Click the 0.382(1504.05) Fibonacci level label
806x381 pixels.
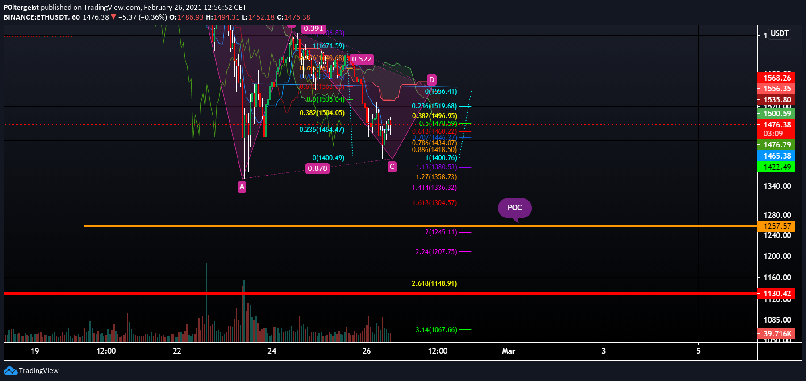point(322,113)
